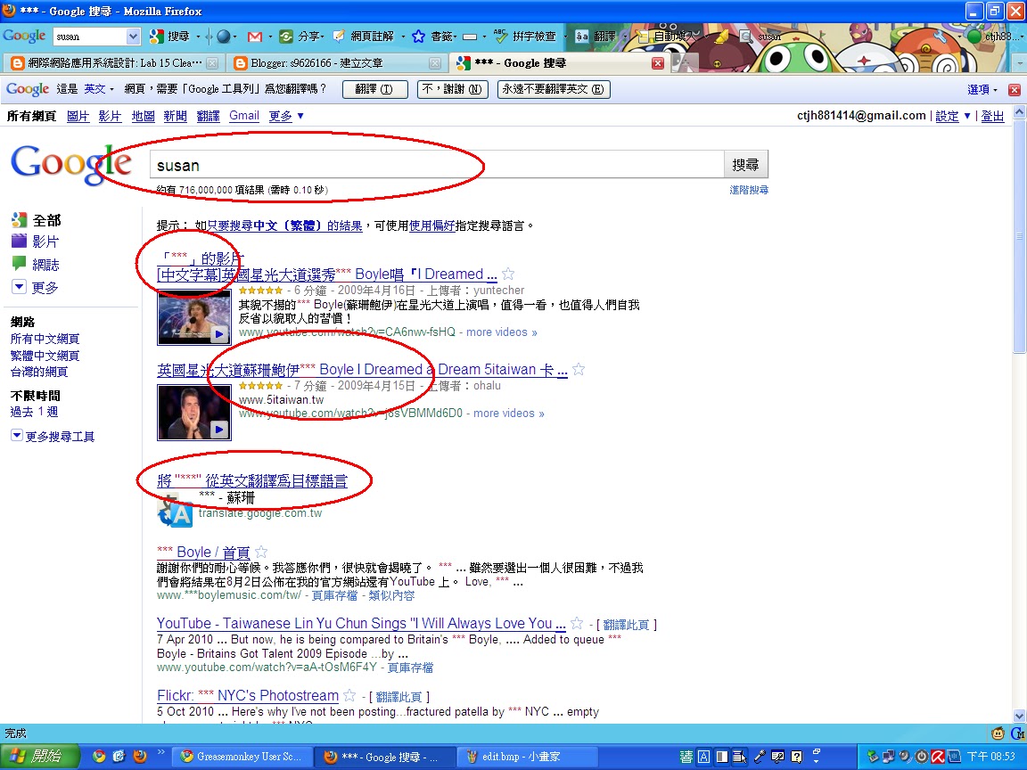Image resolution: width=1027 pixels, height=770 pixels.
Task: Close the Lab 15 tab
Action: (212, 63)
